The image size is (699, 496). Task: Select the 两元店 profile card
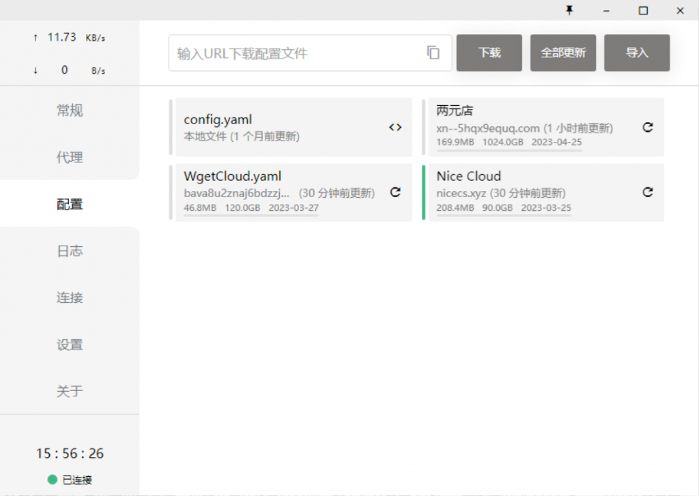[x=546, y=128]
